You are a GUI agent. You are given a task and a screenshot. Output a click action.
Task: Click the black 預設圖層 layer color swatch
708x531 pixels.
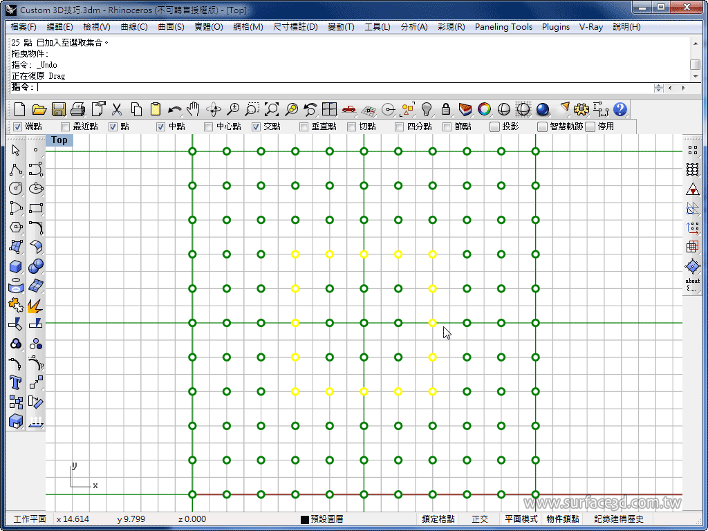tap(305, 520)
